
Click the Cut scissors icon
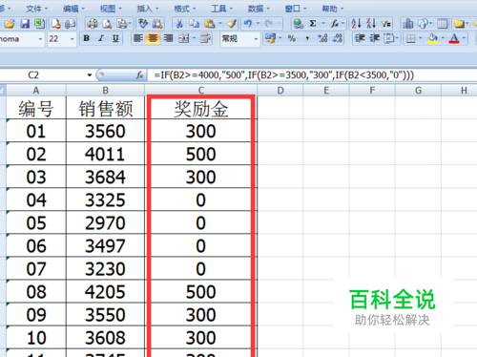click(x=179, y=24)
